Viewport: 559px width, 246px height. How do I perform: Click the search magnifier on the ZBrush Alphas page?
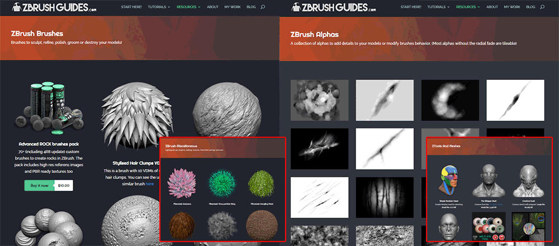[542, 7]
